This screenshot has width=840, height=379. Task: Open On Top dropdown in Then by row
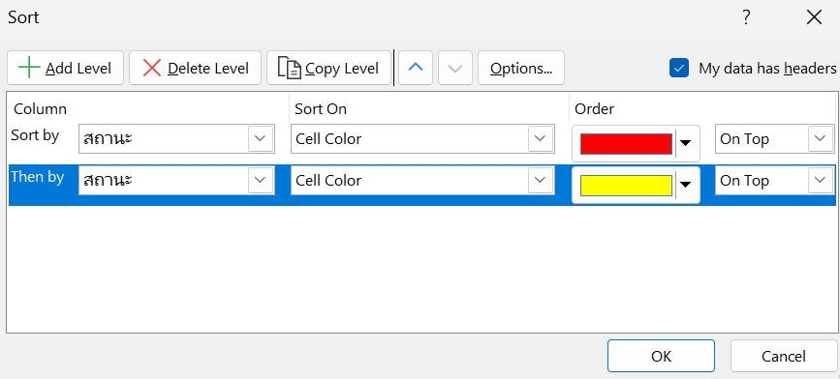[x=821, y=181]
